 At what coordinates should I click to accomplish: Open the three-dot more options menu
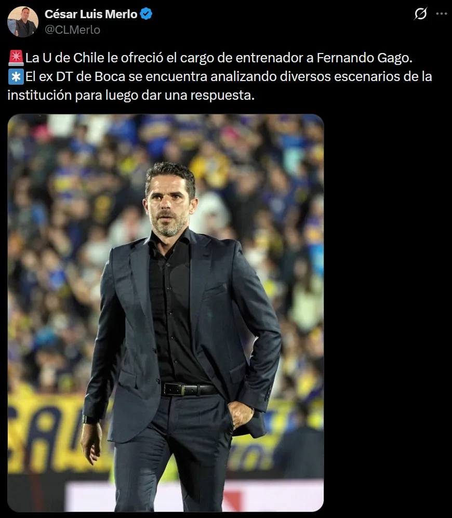tap(442, 14)
